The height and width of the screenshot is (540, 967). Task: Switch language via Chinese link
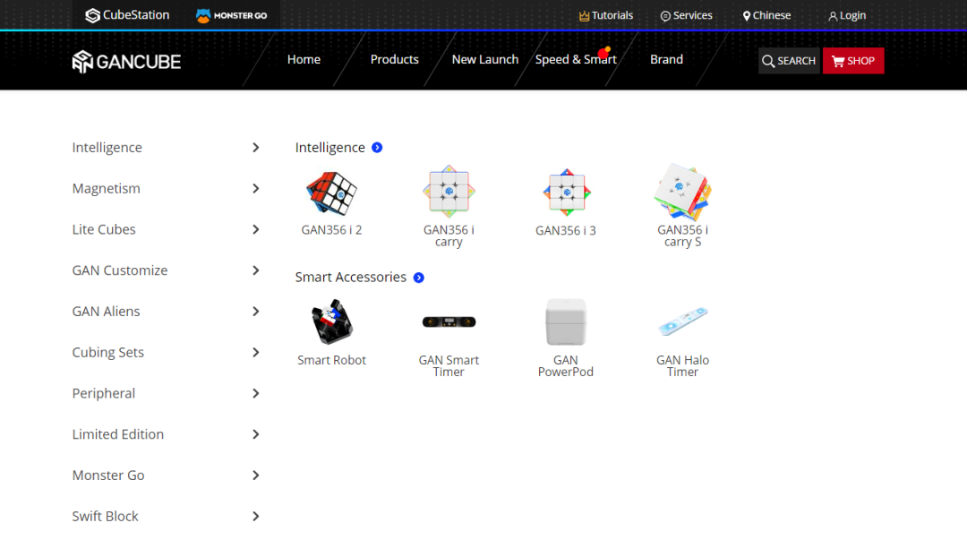pyautogui.click(x=766, y=15)
